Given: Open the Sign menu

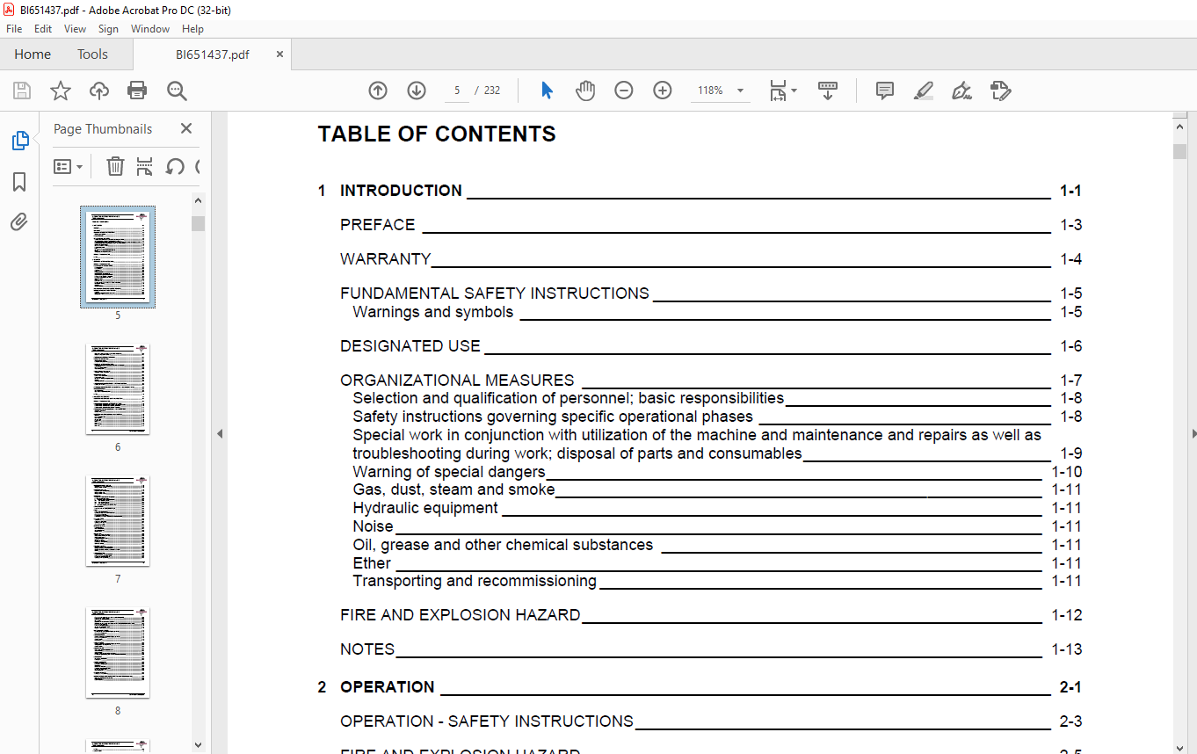Looking at the screenshot, I should tap(108, 29).
